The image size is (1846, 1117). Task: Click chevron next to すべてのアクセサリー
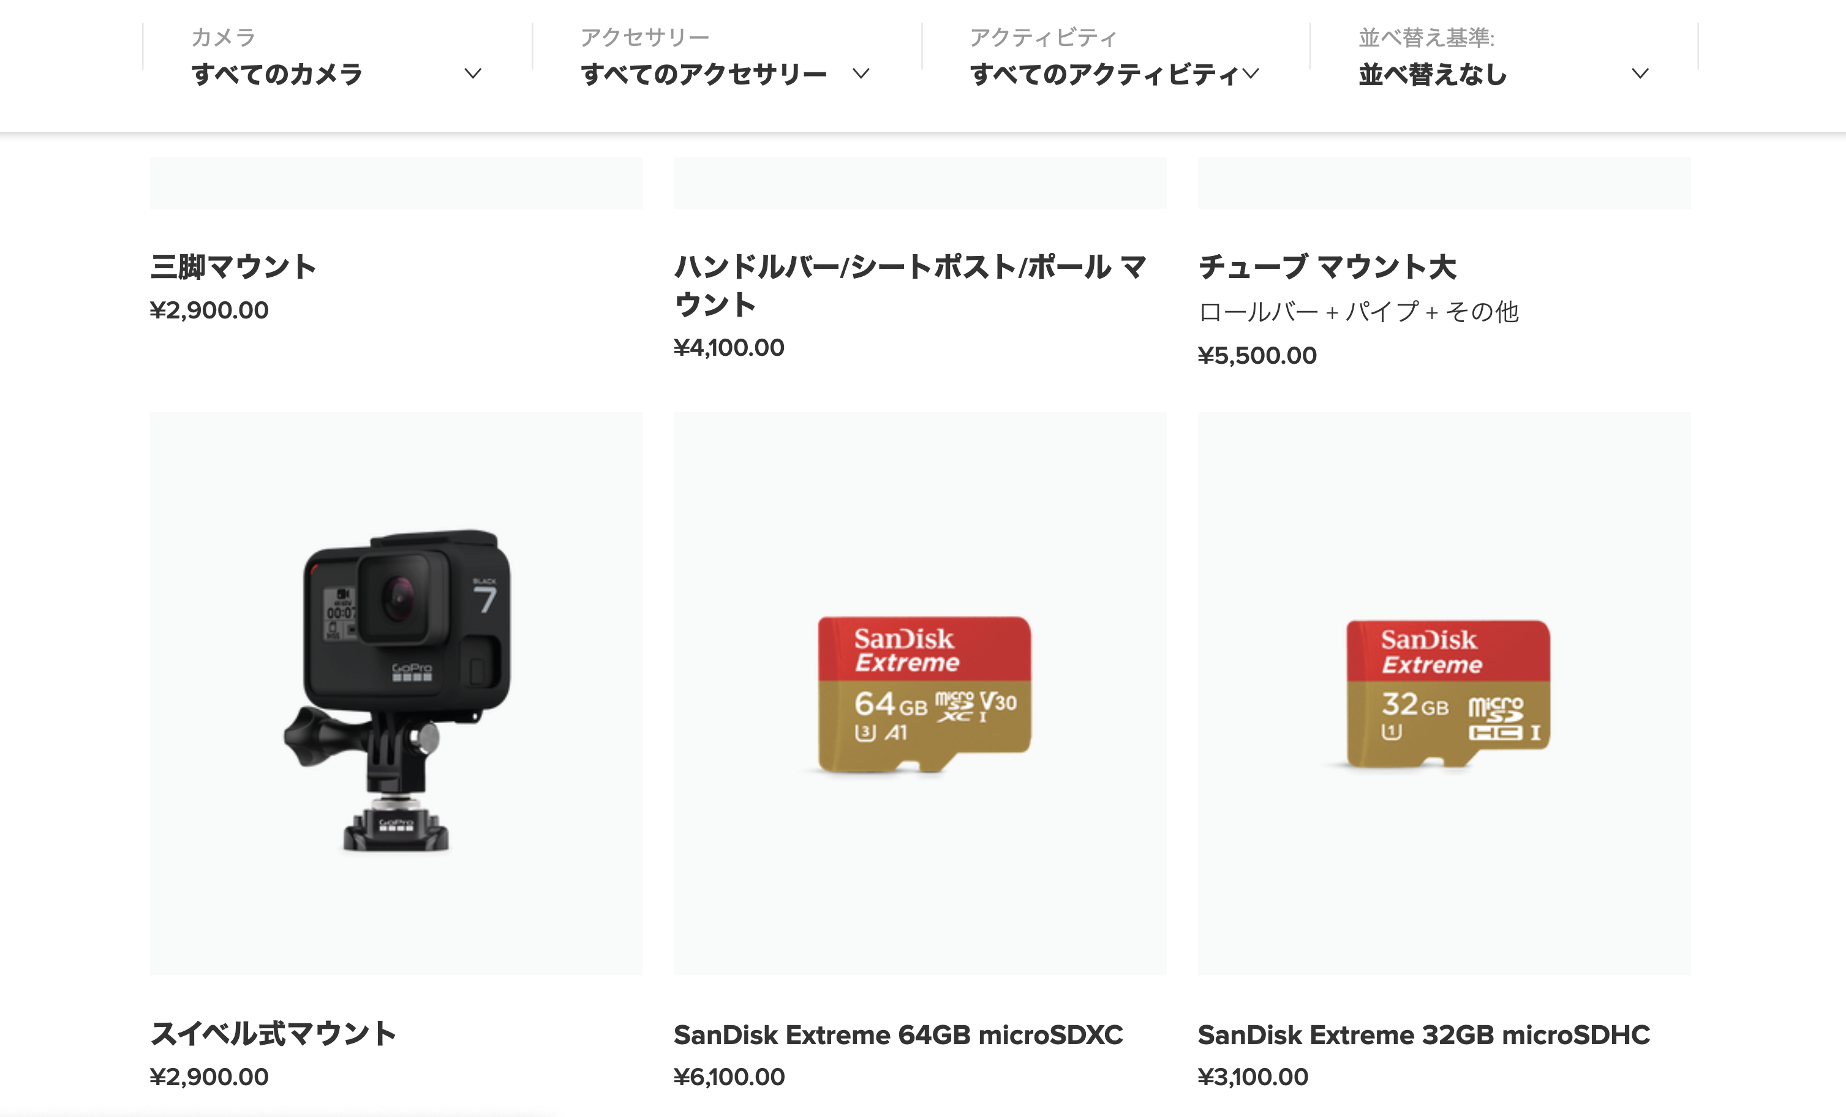pyautogui.click(x=861, y=73)
